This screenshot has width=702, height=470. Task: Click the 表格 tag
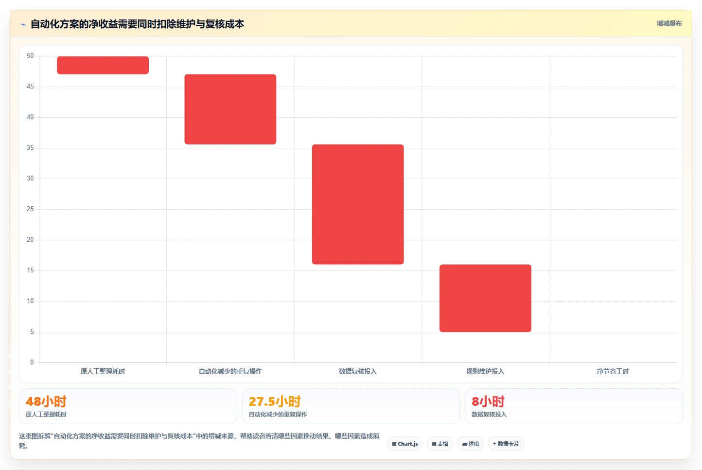(440, 444)
